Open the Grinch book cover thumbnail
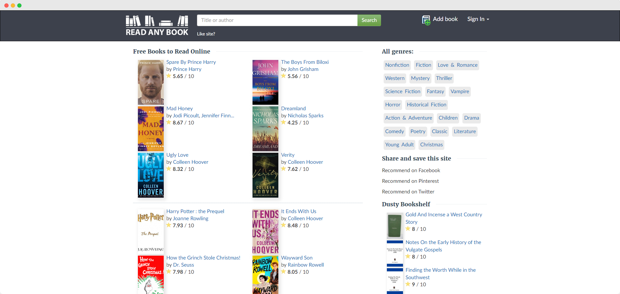The height and width of the screenshot is (294, 620). click(151, 275)
